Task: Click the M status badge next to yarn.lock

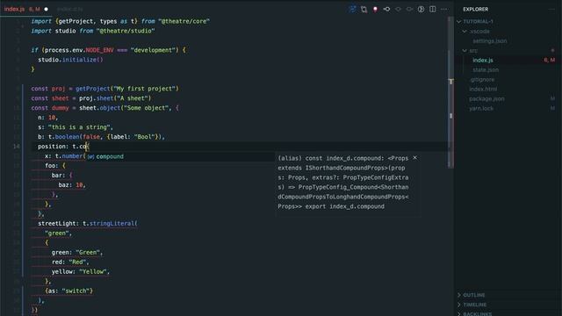Action: pyautogui.click(x=552, y=108)
